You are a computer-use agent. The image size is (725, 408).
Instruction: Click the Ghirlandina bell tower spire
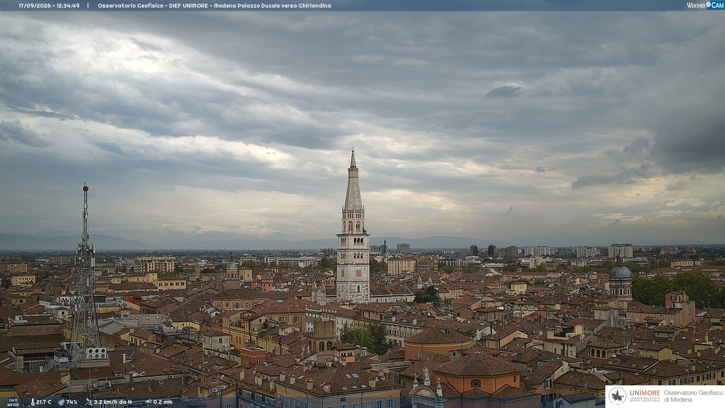353,181
